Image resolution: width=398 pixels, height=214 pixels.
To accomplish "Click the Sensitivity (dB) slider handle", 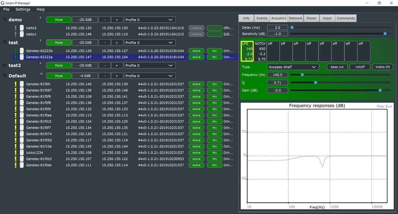I will tap(385, 34).
